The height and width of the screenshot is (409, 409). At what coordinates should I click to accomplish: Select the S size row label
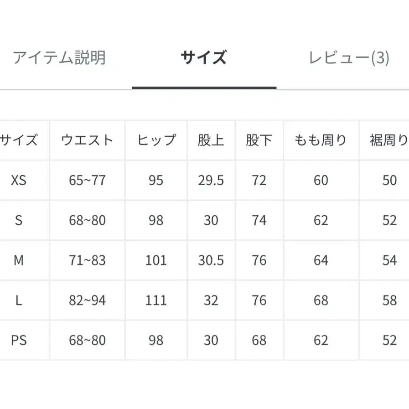coord(19,220)
